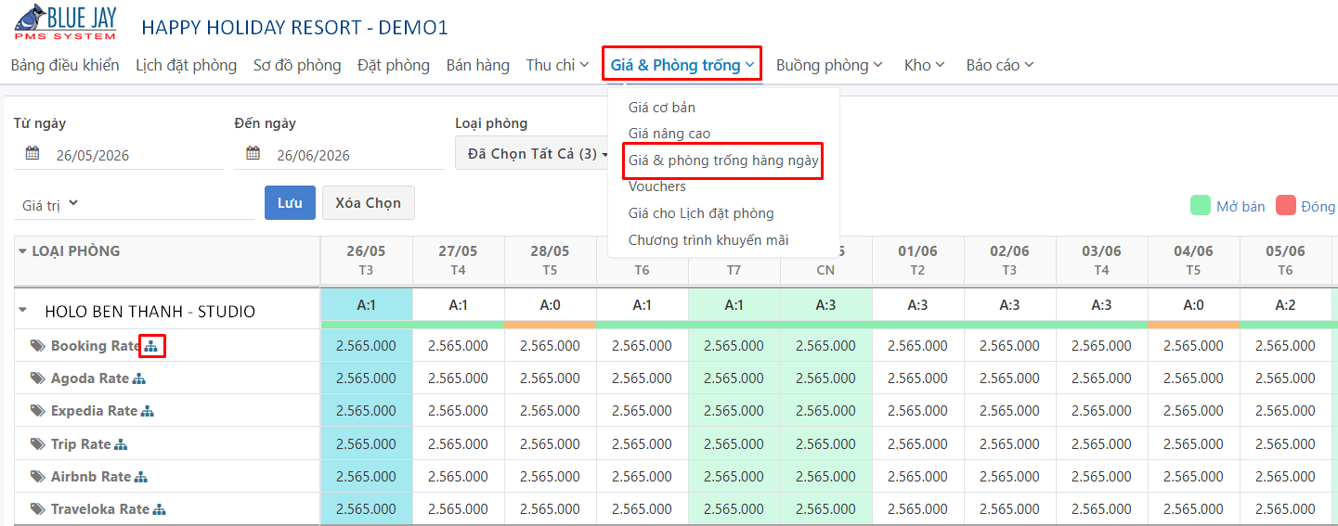Select availability cell A:2 on 05/06
The width and height of the screenshot is (1338, 526).
pyautogui.click(x=1285, y=304)
